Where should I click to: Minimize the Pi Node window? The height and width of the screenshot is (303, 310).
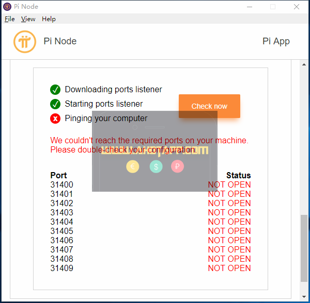pos(250,7)
